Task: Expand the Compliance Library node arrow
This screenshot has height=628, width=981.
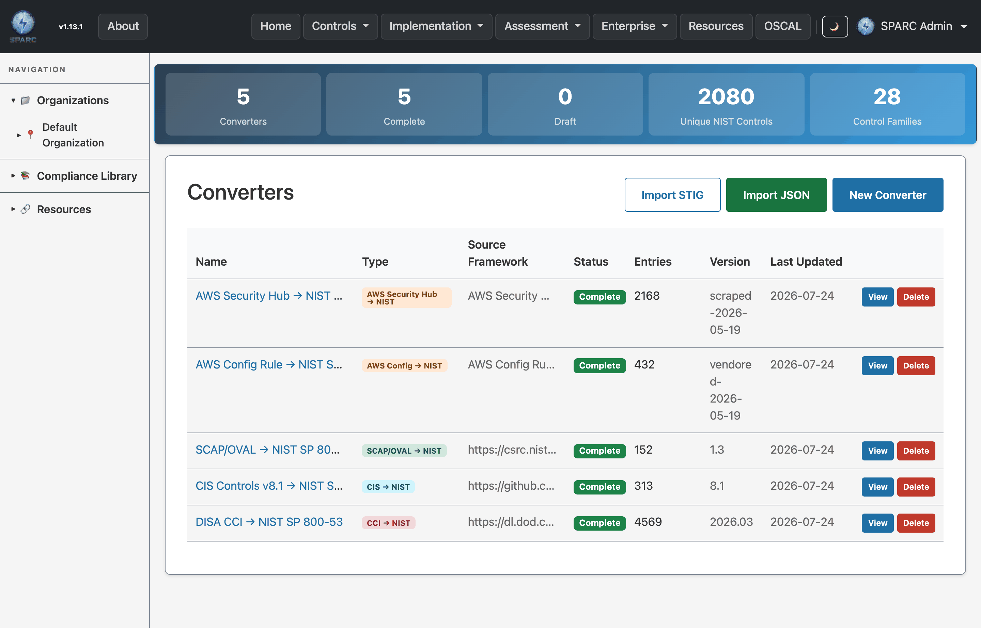Action: pyautogui.click(x=13, y=176)
